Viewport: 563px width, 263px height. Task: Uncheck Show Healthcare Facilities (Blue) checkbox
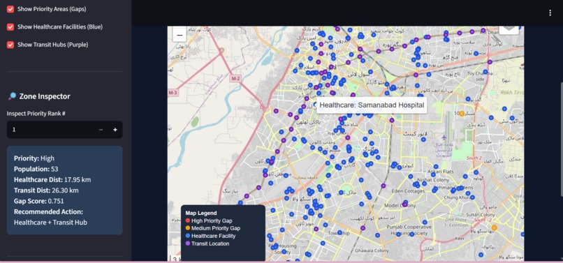point(10,27)
